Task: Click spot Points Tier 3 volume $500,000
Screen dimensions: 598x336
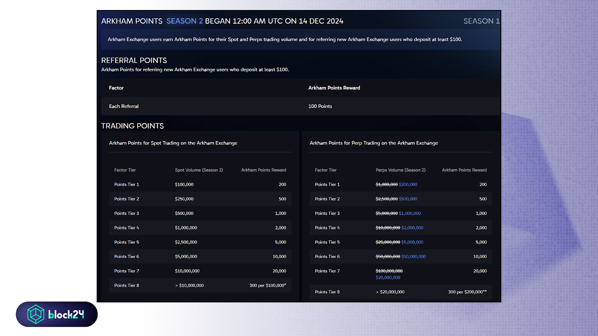Action: [x=184, y=214]
